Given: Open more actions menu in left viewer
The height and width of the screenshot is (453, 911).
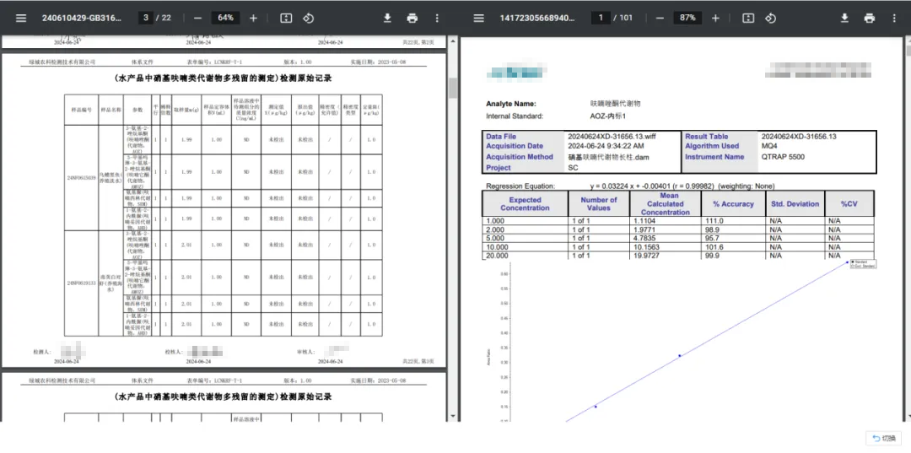Looking at the screenshot, I should 436,18.
